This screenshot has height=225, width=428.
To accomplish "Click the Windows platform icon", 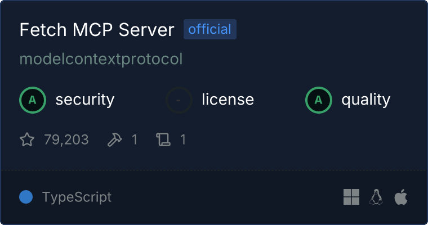I will coord(351,197).
